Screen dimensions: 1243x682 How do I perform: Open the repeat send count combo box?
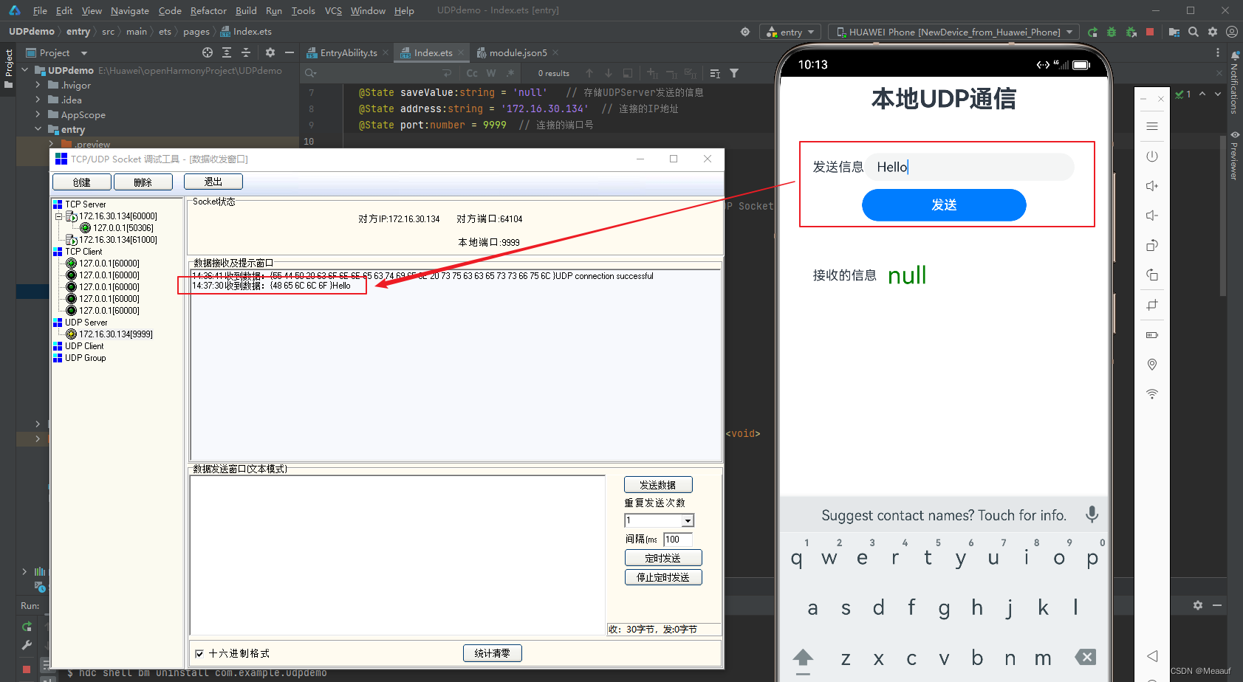(x=659, y=520)
